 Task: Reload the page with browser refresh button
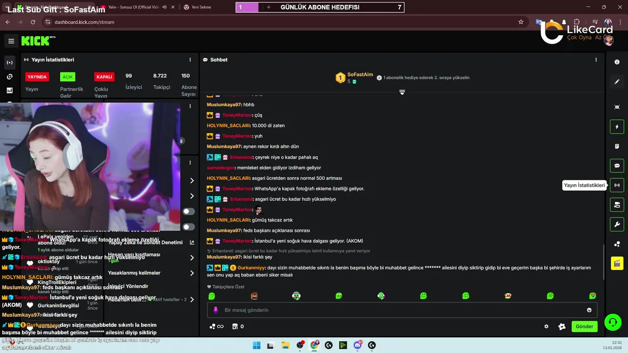click(33, 22)
